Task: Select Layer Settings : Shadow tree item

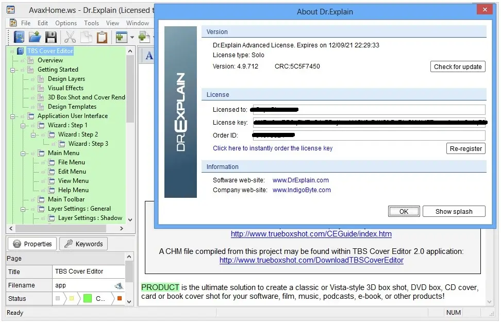Action: pos(90,218)
